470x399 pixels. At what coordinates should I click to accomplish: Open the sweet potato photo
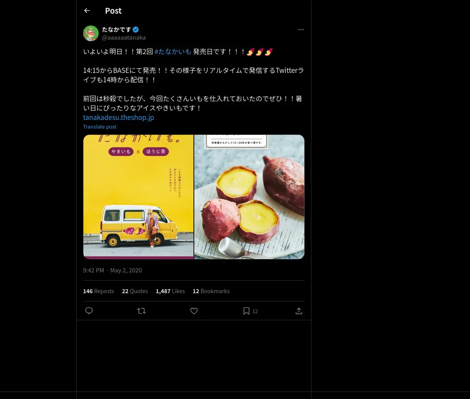[249, 197]
